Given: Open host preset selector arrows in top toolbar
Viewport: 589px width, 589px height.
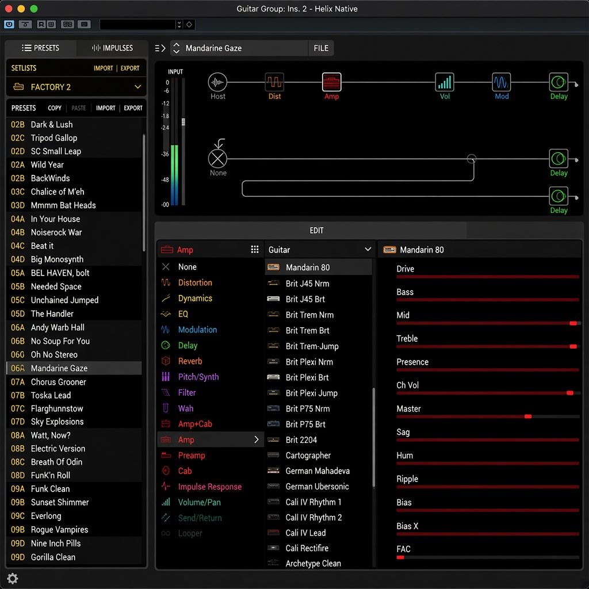Looking at the screenshot, I should (179, 24).
